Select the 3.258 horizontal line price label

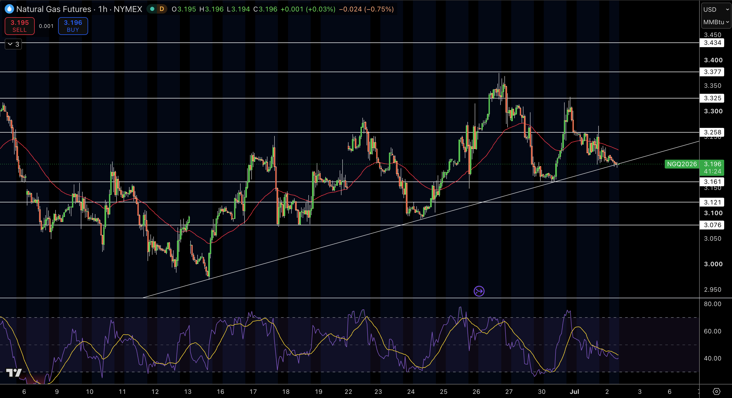(x=712, y=132)
